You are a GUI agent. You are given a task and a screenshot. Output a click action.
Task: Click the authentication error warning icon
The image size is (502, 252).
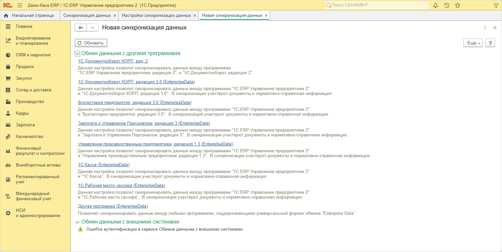80,229
